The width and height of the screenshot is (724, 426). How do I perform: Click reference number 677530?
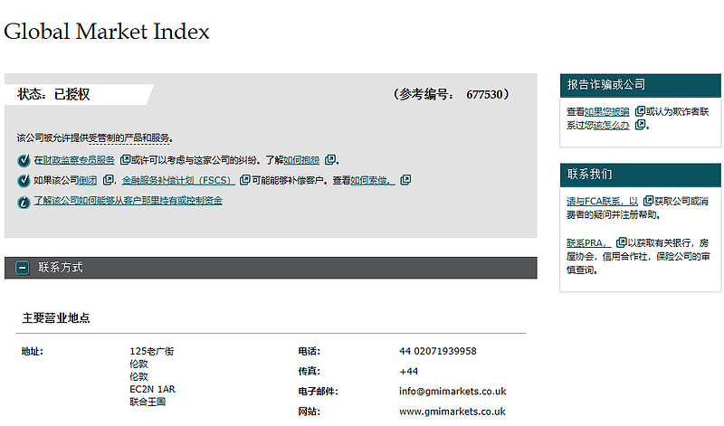tap(484, 95)
